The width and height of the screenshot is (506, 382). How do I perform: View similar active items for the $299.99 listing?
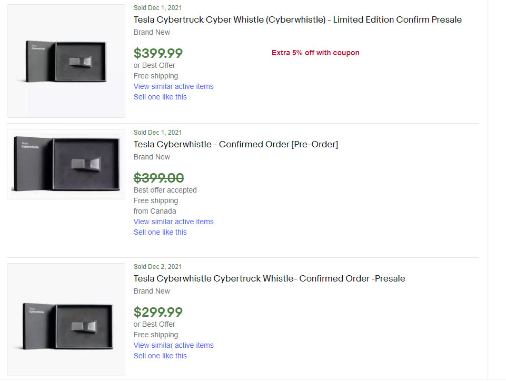click(x=173, y=345)
